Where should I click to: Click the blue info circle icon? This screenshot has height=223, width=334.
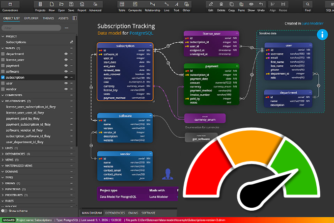[x=322, y=34]
